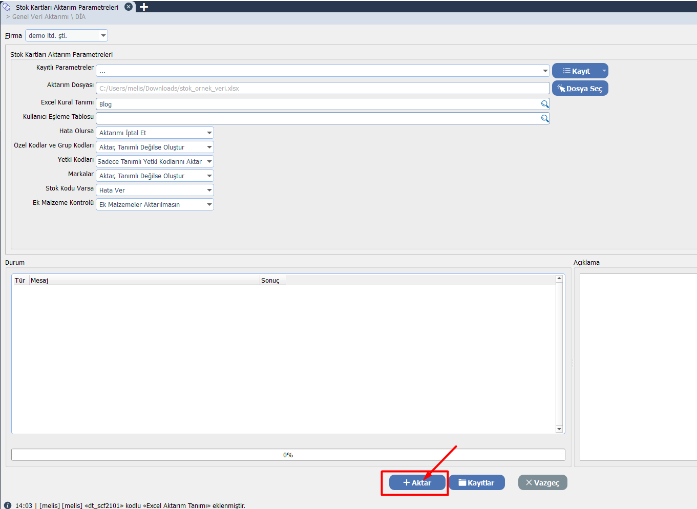The width and height of the screenshot is (697, 509).
Task: Click the Aktarım Dosyası file path field
Action: [x=323, y=88]
